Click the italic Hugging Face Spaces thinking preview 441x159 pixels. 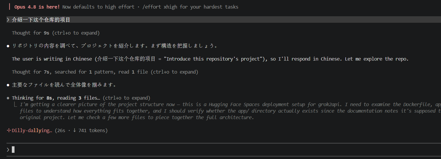[226, 111]
